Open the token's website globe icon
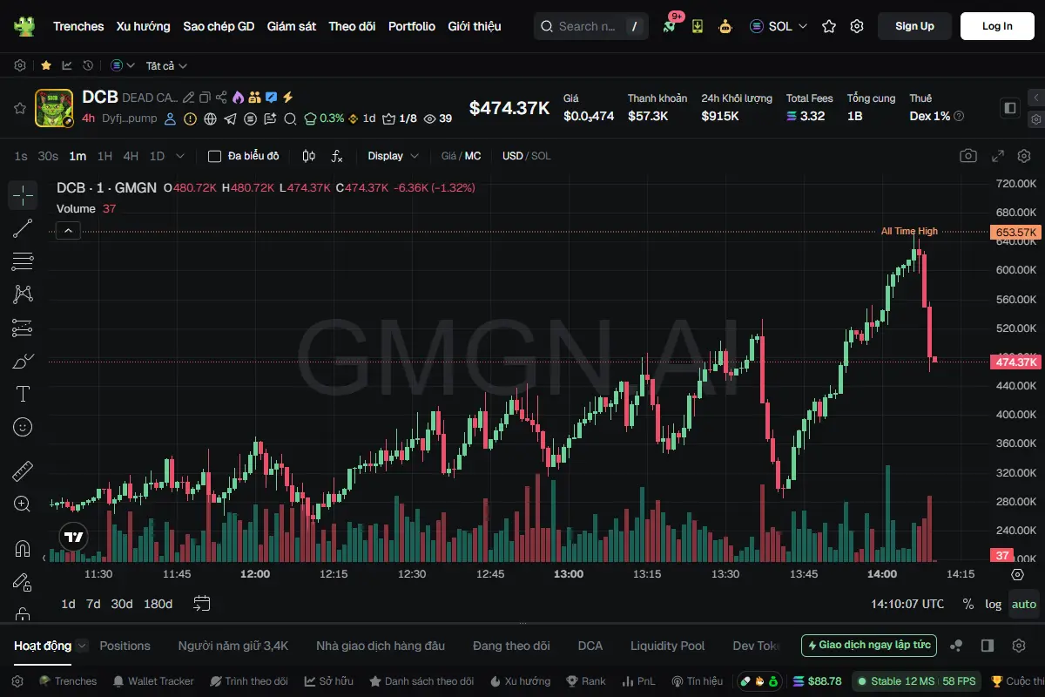Viewport: 1045px width, 697px height. pyautogui.click(x=210, y=118)
